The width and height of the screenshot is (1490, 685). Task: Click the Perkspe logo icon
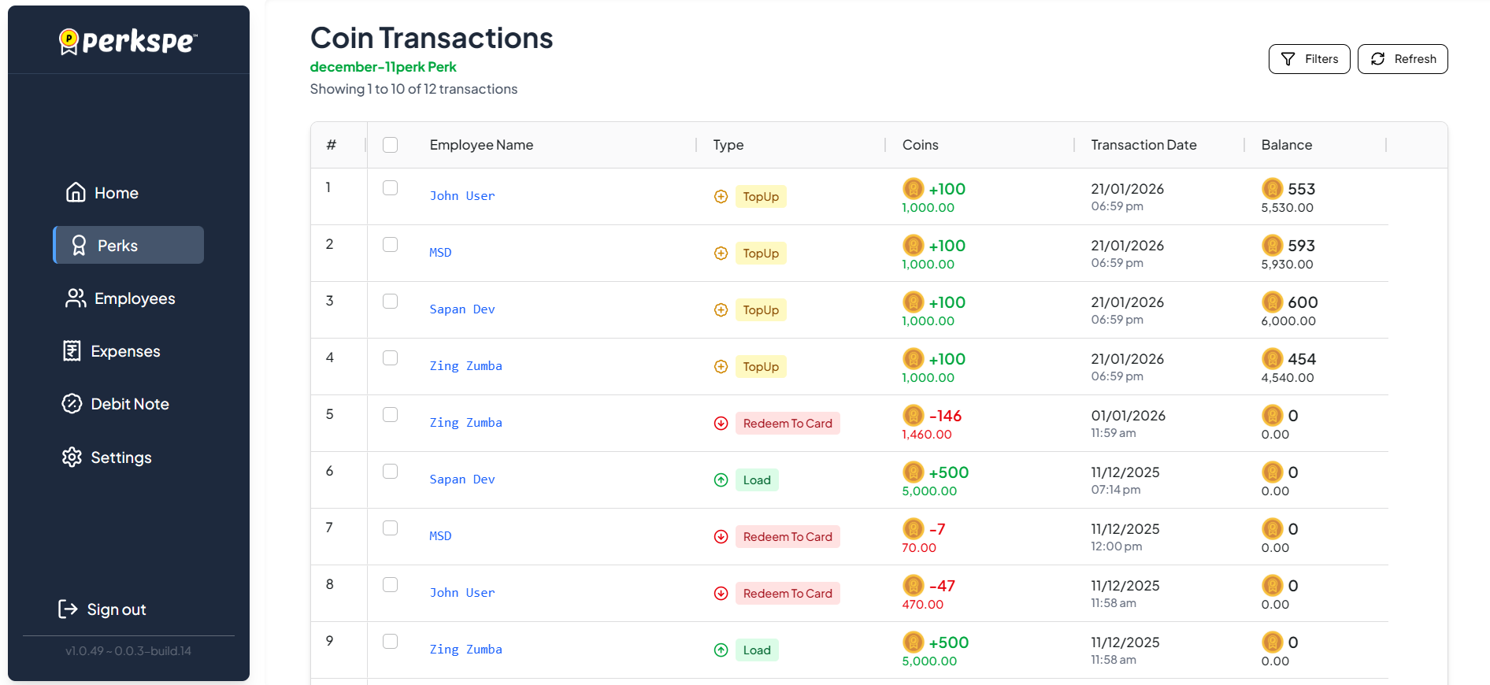(x=69, y=41)
